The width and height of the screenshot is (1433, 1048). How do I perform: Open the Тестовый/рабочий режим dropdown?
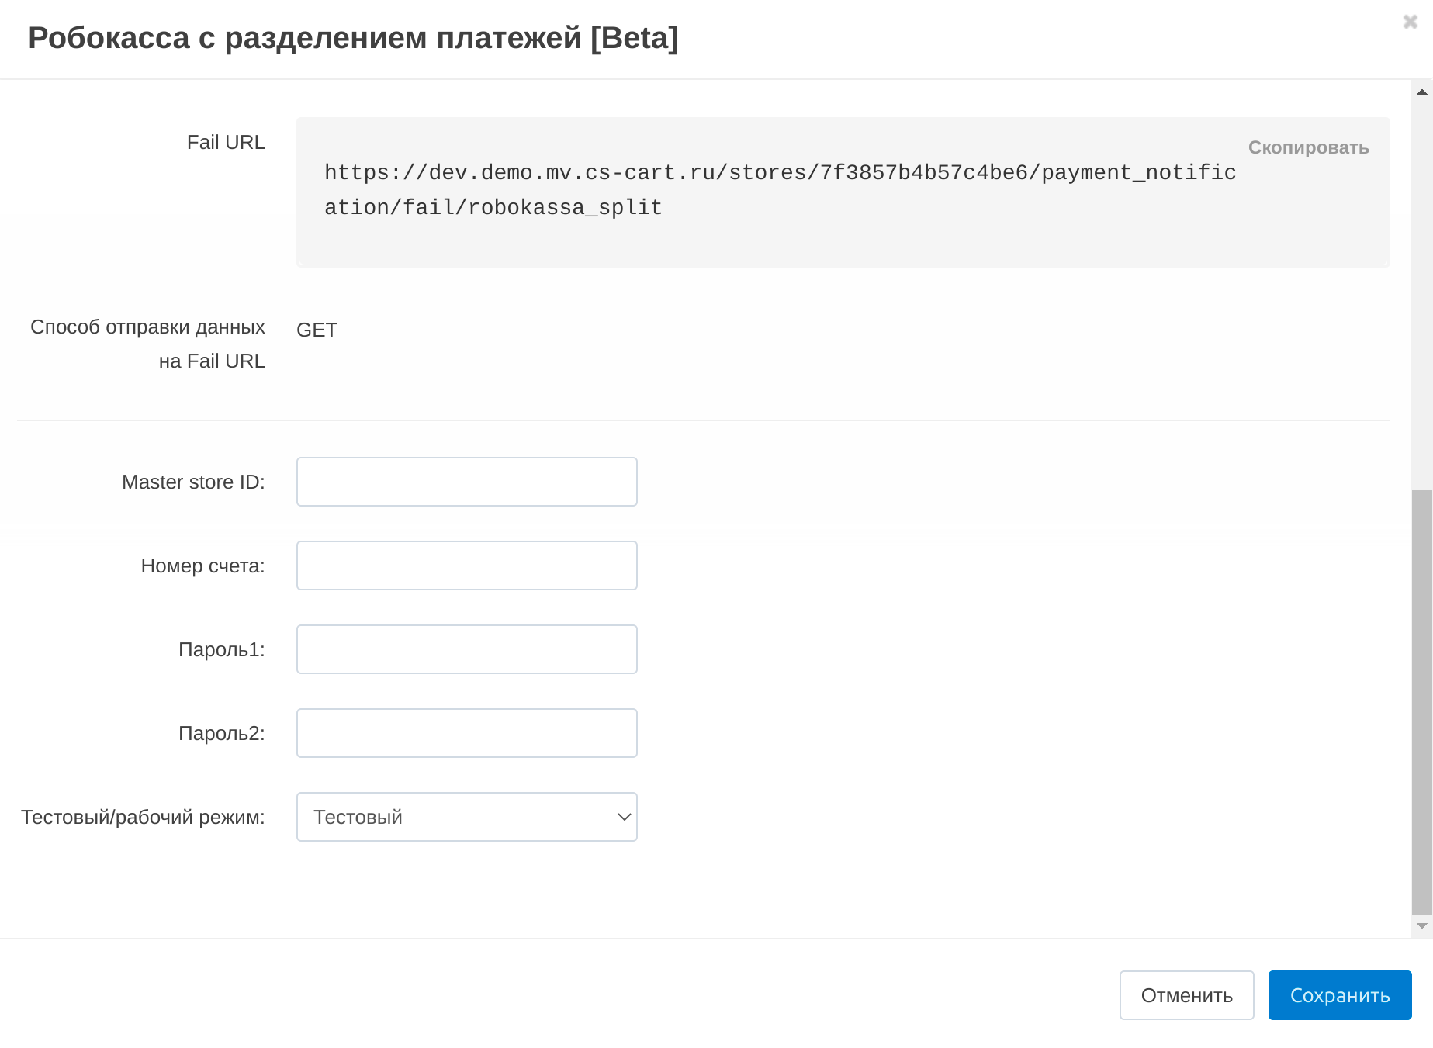(x=466, y=817)
